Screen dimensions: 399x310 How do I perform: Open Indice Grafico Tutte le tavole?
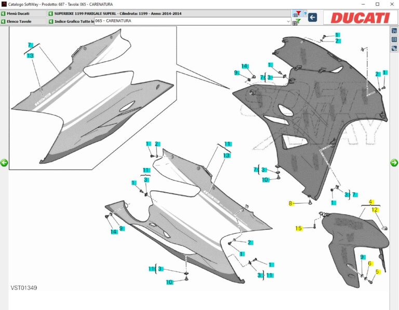(x=71, y=21)
